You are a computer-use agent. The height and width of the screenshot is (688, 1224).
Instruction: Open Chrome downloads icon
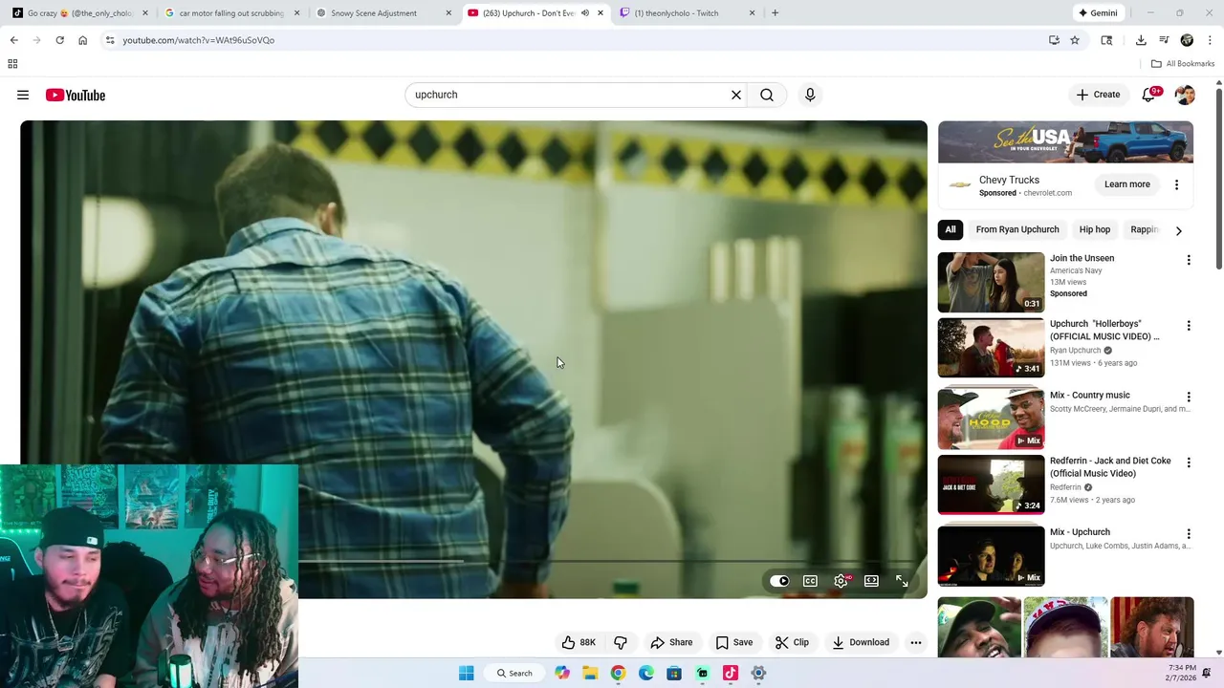pos(1141,40)
